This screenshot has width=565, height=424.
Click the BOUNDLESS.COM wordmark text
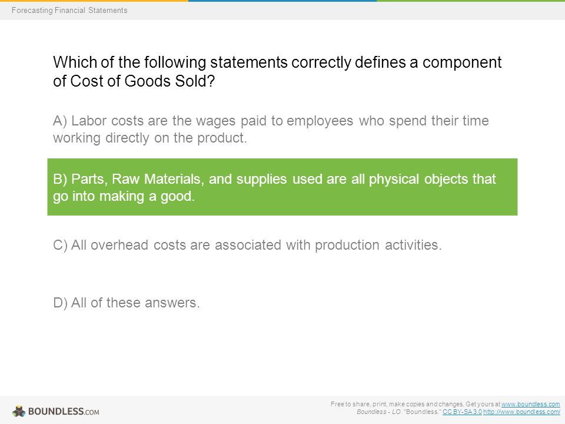click(x=64, y=412)
